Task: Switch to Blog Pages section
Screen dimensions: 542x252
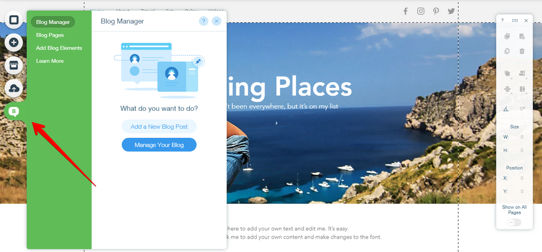Action: point(50,35)
